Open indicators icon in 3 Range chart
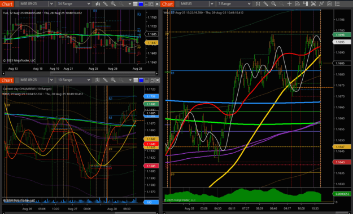This screenshot has height=214, width=353. (x=321, y=4)
